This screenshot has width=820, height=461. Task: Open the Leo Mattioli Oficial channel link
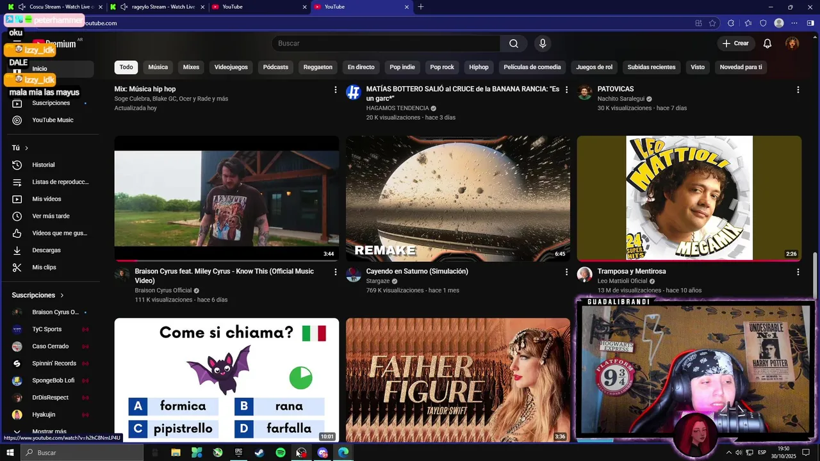point(622,281)
